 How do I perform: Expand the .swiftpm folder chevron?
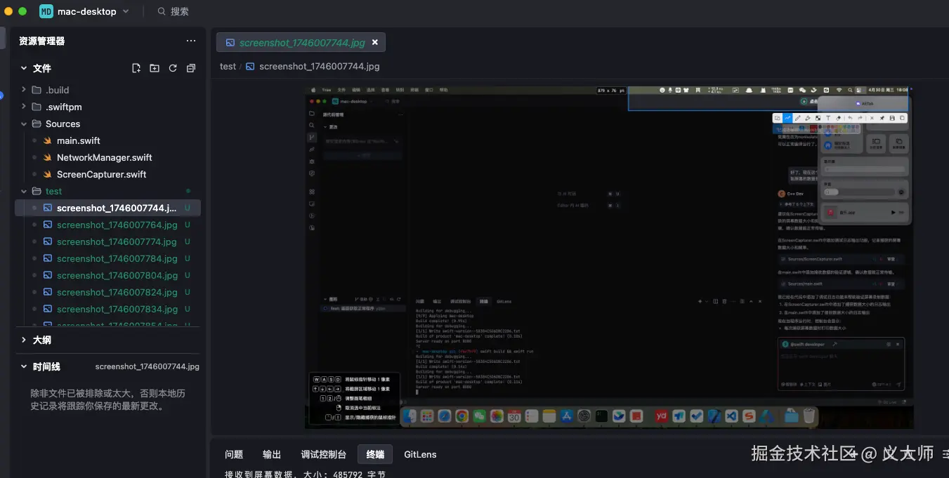pos(23,107)
